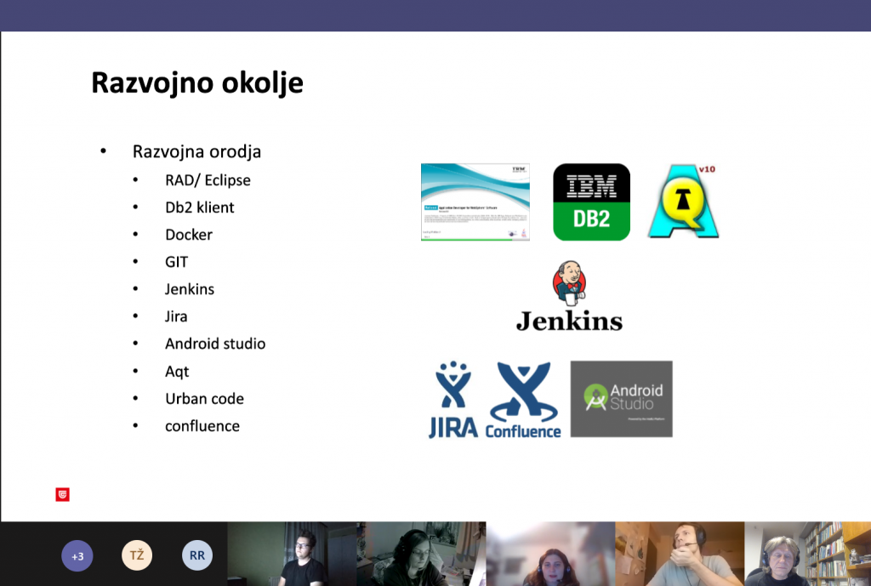Click the JIRA logo
871x586 pixels.
[x=453, y=400]
